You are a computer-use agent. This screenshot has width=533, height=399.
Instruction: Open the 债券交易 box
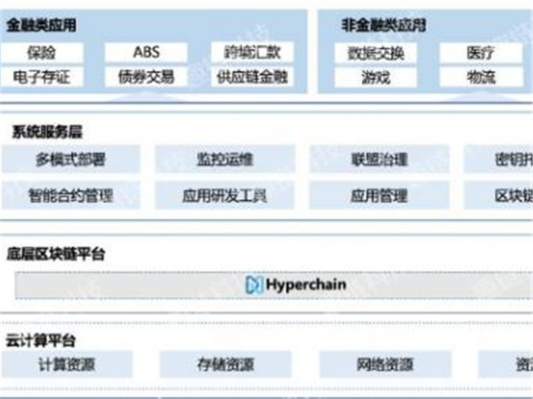coord(146,77)
